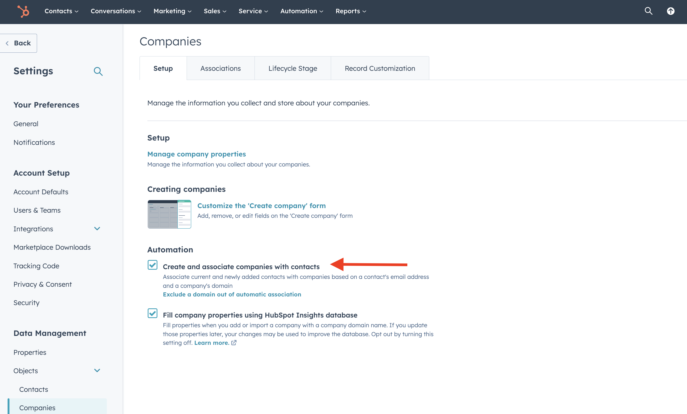This screenshot has width=687, height=414.
Task: Uncheck Fill company properties using HubSpot Insights
Action: (152, 314)
